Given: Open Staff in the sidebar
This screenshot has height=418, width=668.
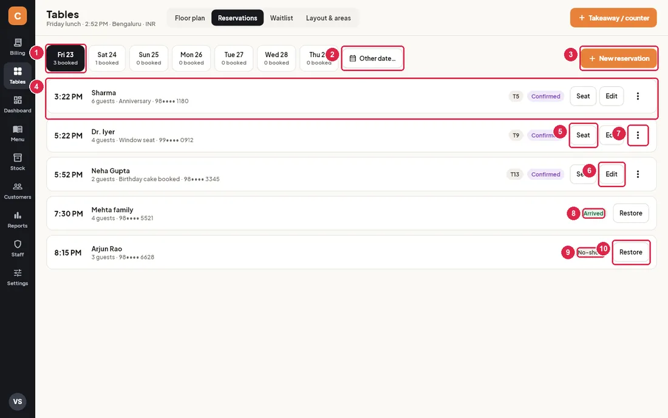Looking at the screenshot, I should click(x=18, y=248).
